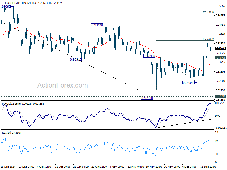Select the FE 100.0 projection label
227x170 pixels.
tap(208, 39)
